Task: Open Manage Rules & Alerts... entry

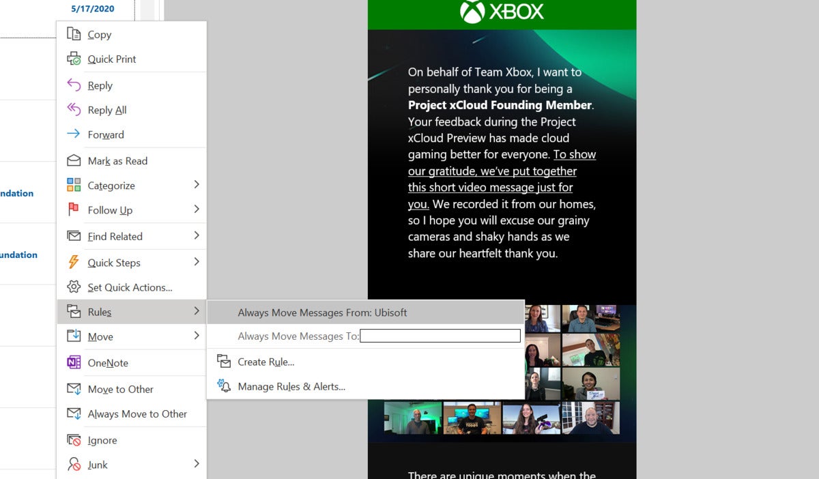Action: [x=366, y=386]
